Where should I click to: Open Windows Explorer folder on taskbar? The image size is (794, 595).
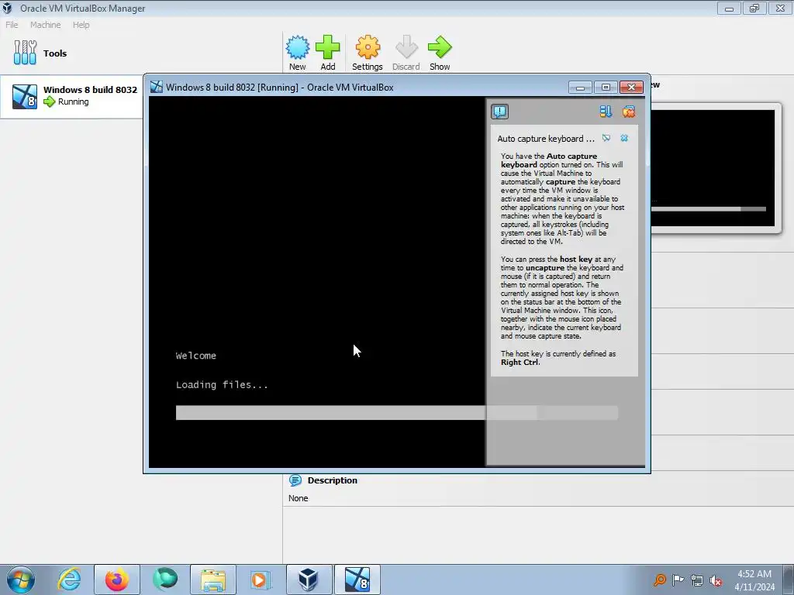click(x=213, y=580)
